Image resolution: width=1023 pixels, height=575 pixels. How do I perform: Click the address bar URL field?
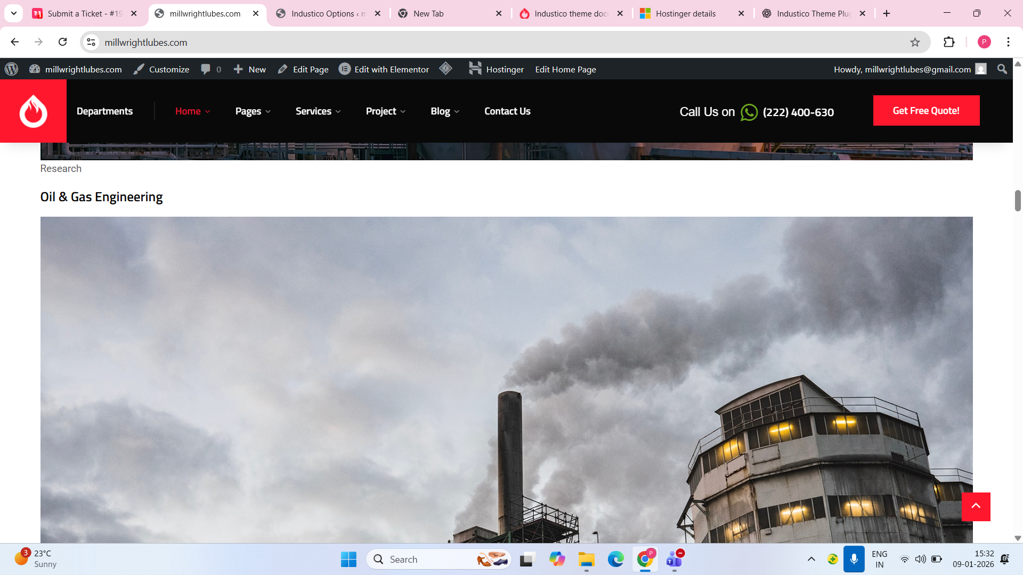pyautogui.click(x=480, y=42)
